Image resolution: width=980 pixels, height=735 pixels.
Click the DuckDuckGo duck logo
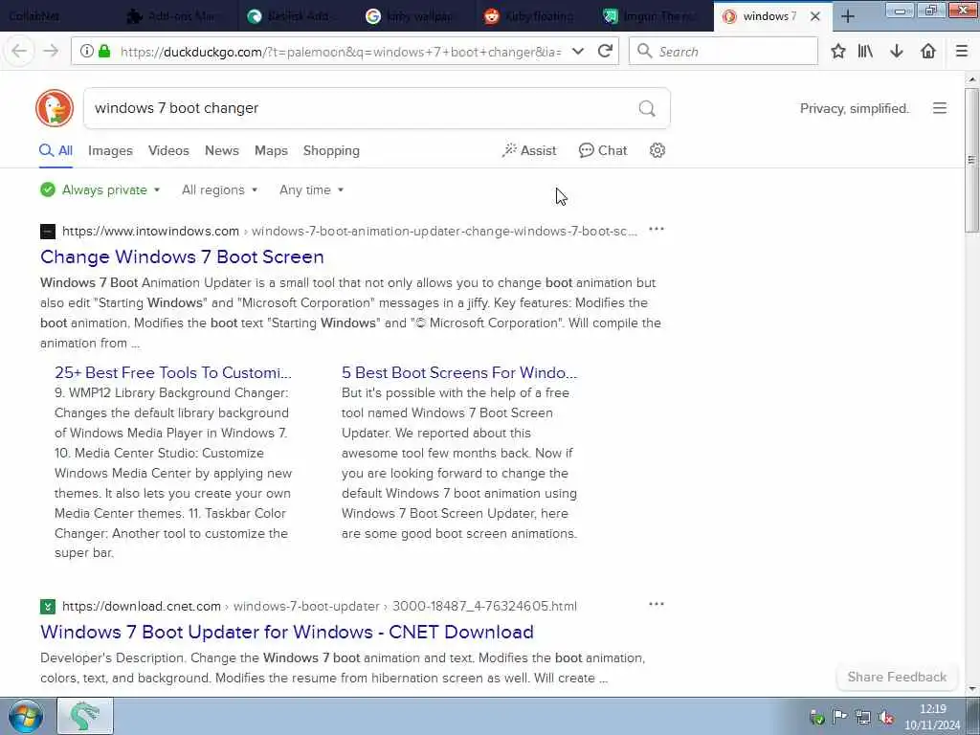pos(55,108)
